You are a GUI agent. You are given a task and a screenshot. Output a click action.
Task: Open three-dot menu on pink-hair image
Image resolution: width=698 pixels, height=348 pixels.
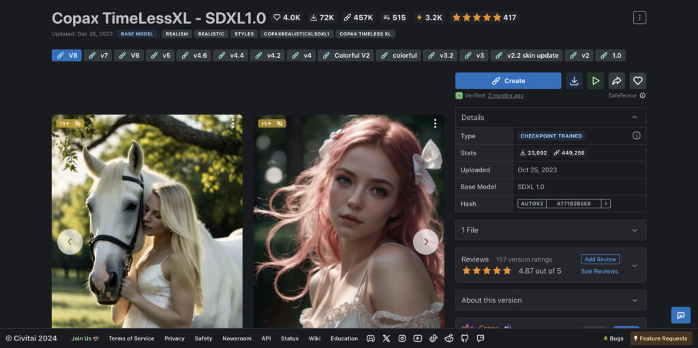(434, 124)
